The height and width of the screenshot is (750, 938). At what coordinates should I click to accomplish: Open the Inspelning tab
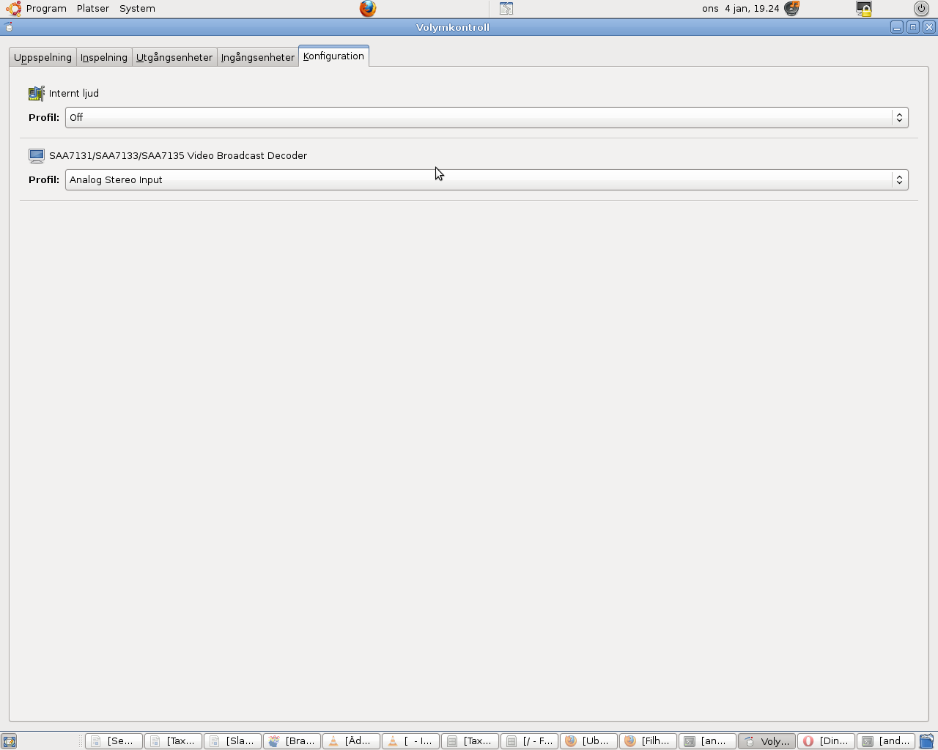[x=104, y=57]
